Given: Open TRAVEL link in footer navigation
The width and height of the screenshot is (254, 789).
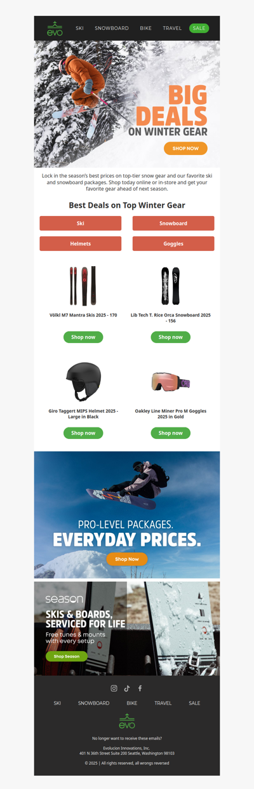Looking at the screenshot, I should click(163, 703).
